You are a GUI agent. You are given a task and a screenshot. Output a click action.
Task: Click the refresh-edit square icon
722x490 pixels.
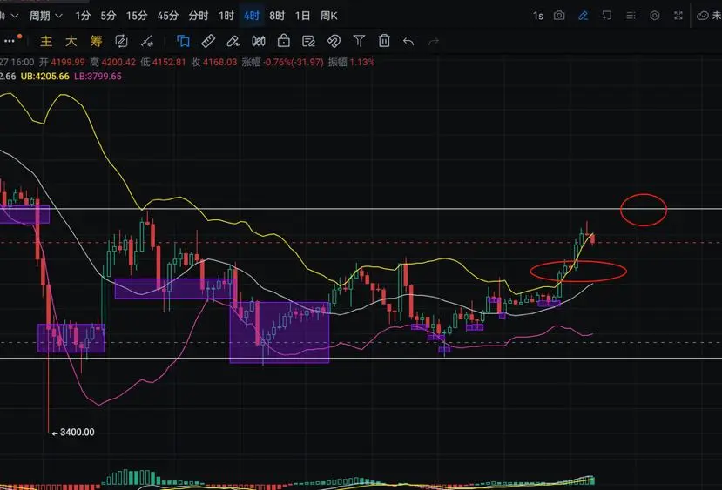coord(121,42)
